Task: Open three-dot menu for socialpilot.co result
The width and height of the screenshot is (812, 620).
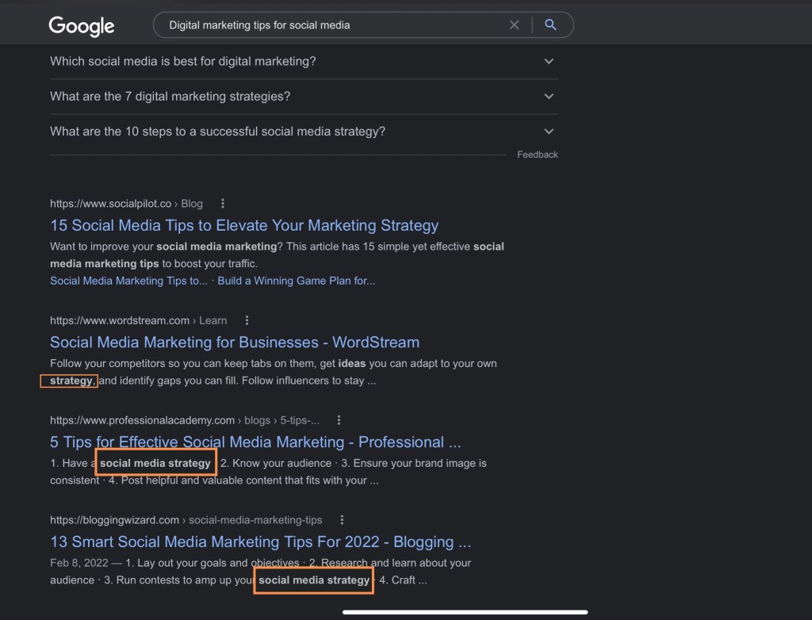Action: tap(223, 204)
